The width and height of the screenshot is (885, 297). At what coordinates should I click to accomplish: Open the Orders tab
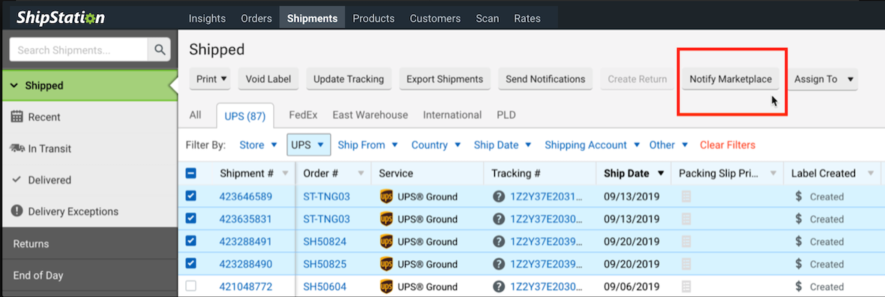coord(256,18)
